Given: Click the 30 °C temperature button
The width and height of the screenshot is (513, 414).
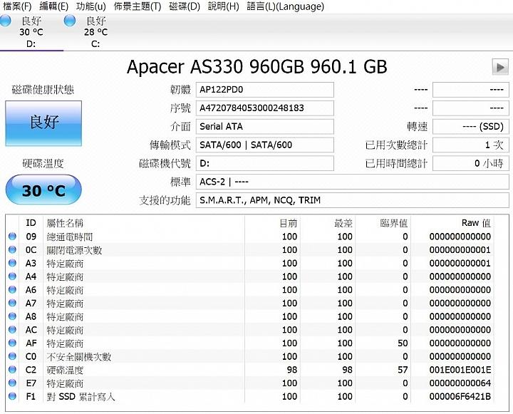Looking at the screenshot, I should coord(43,190).
